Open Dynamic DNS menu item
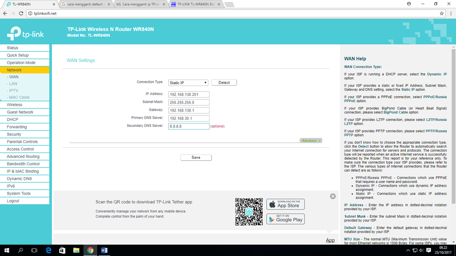This screenshot has width=456, height=256. click(x=24, y=179)
